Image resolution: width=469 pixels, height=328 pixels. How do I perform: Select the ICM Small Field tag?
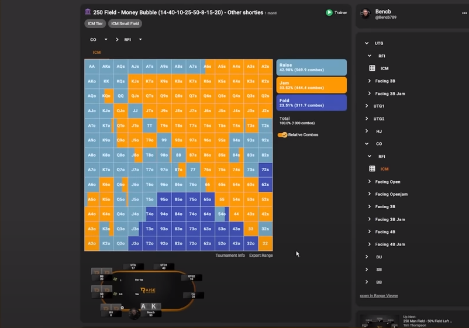click(125, 24)
